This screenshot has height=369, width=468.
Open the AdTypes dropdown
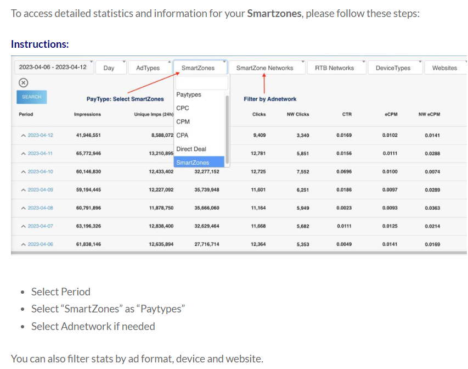tap(150, 68)
